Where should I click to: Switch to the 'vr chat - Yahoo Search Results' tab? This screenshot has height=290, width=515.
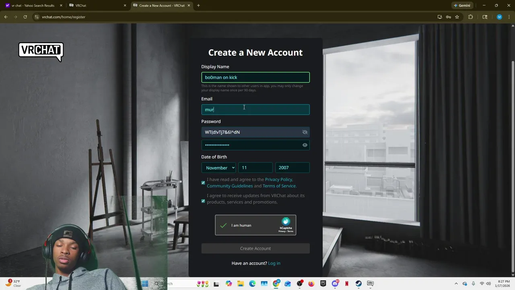pos(33,6)
